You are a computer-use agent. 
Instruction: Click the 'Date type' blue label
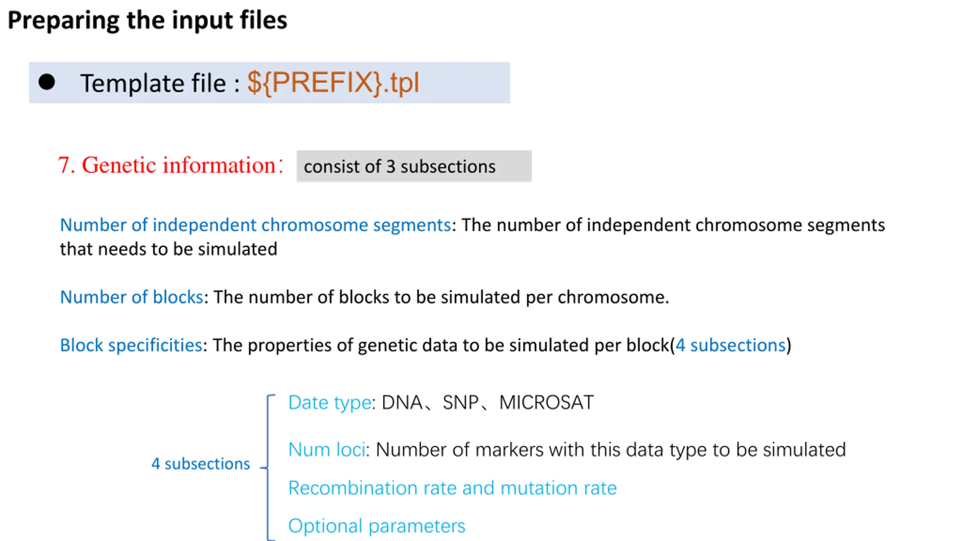click(330, 403)
